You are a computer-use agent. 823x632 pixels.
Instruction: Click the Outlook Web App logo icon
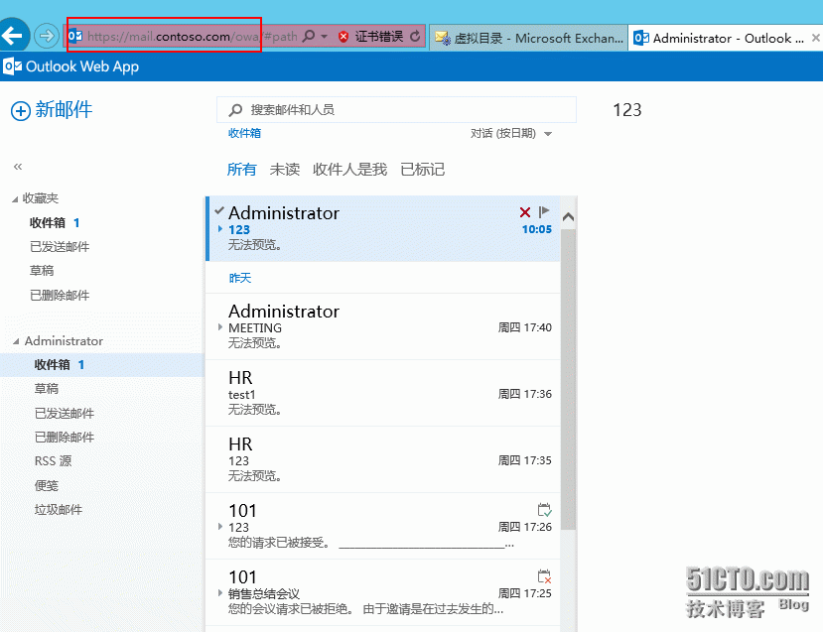tap(12, 66)
